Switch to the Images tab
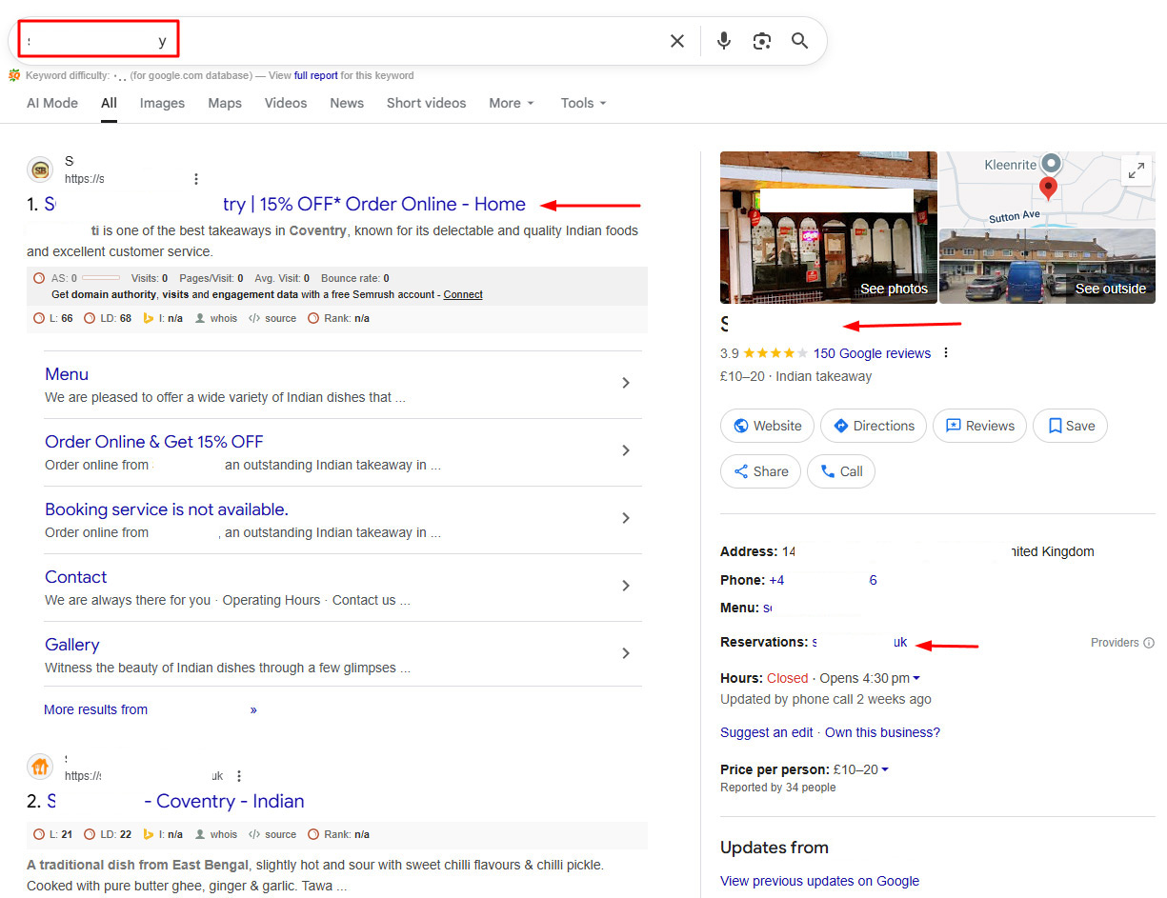 point(162,103)
